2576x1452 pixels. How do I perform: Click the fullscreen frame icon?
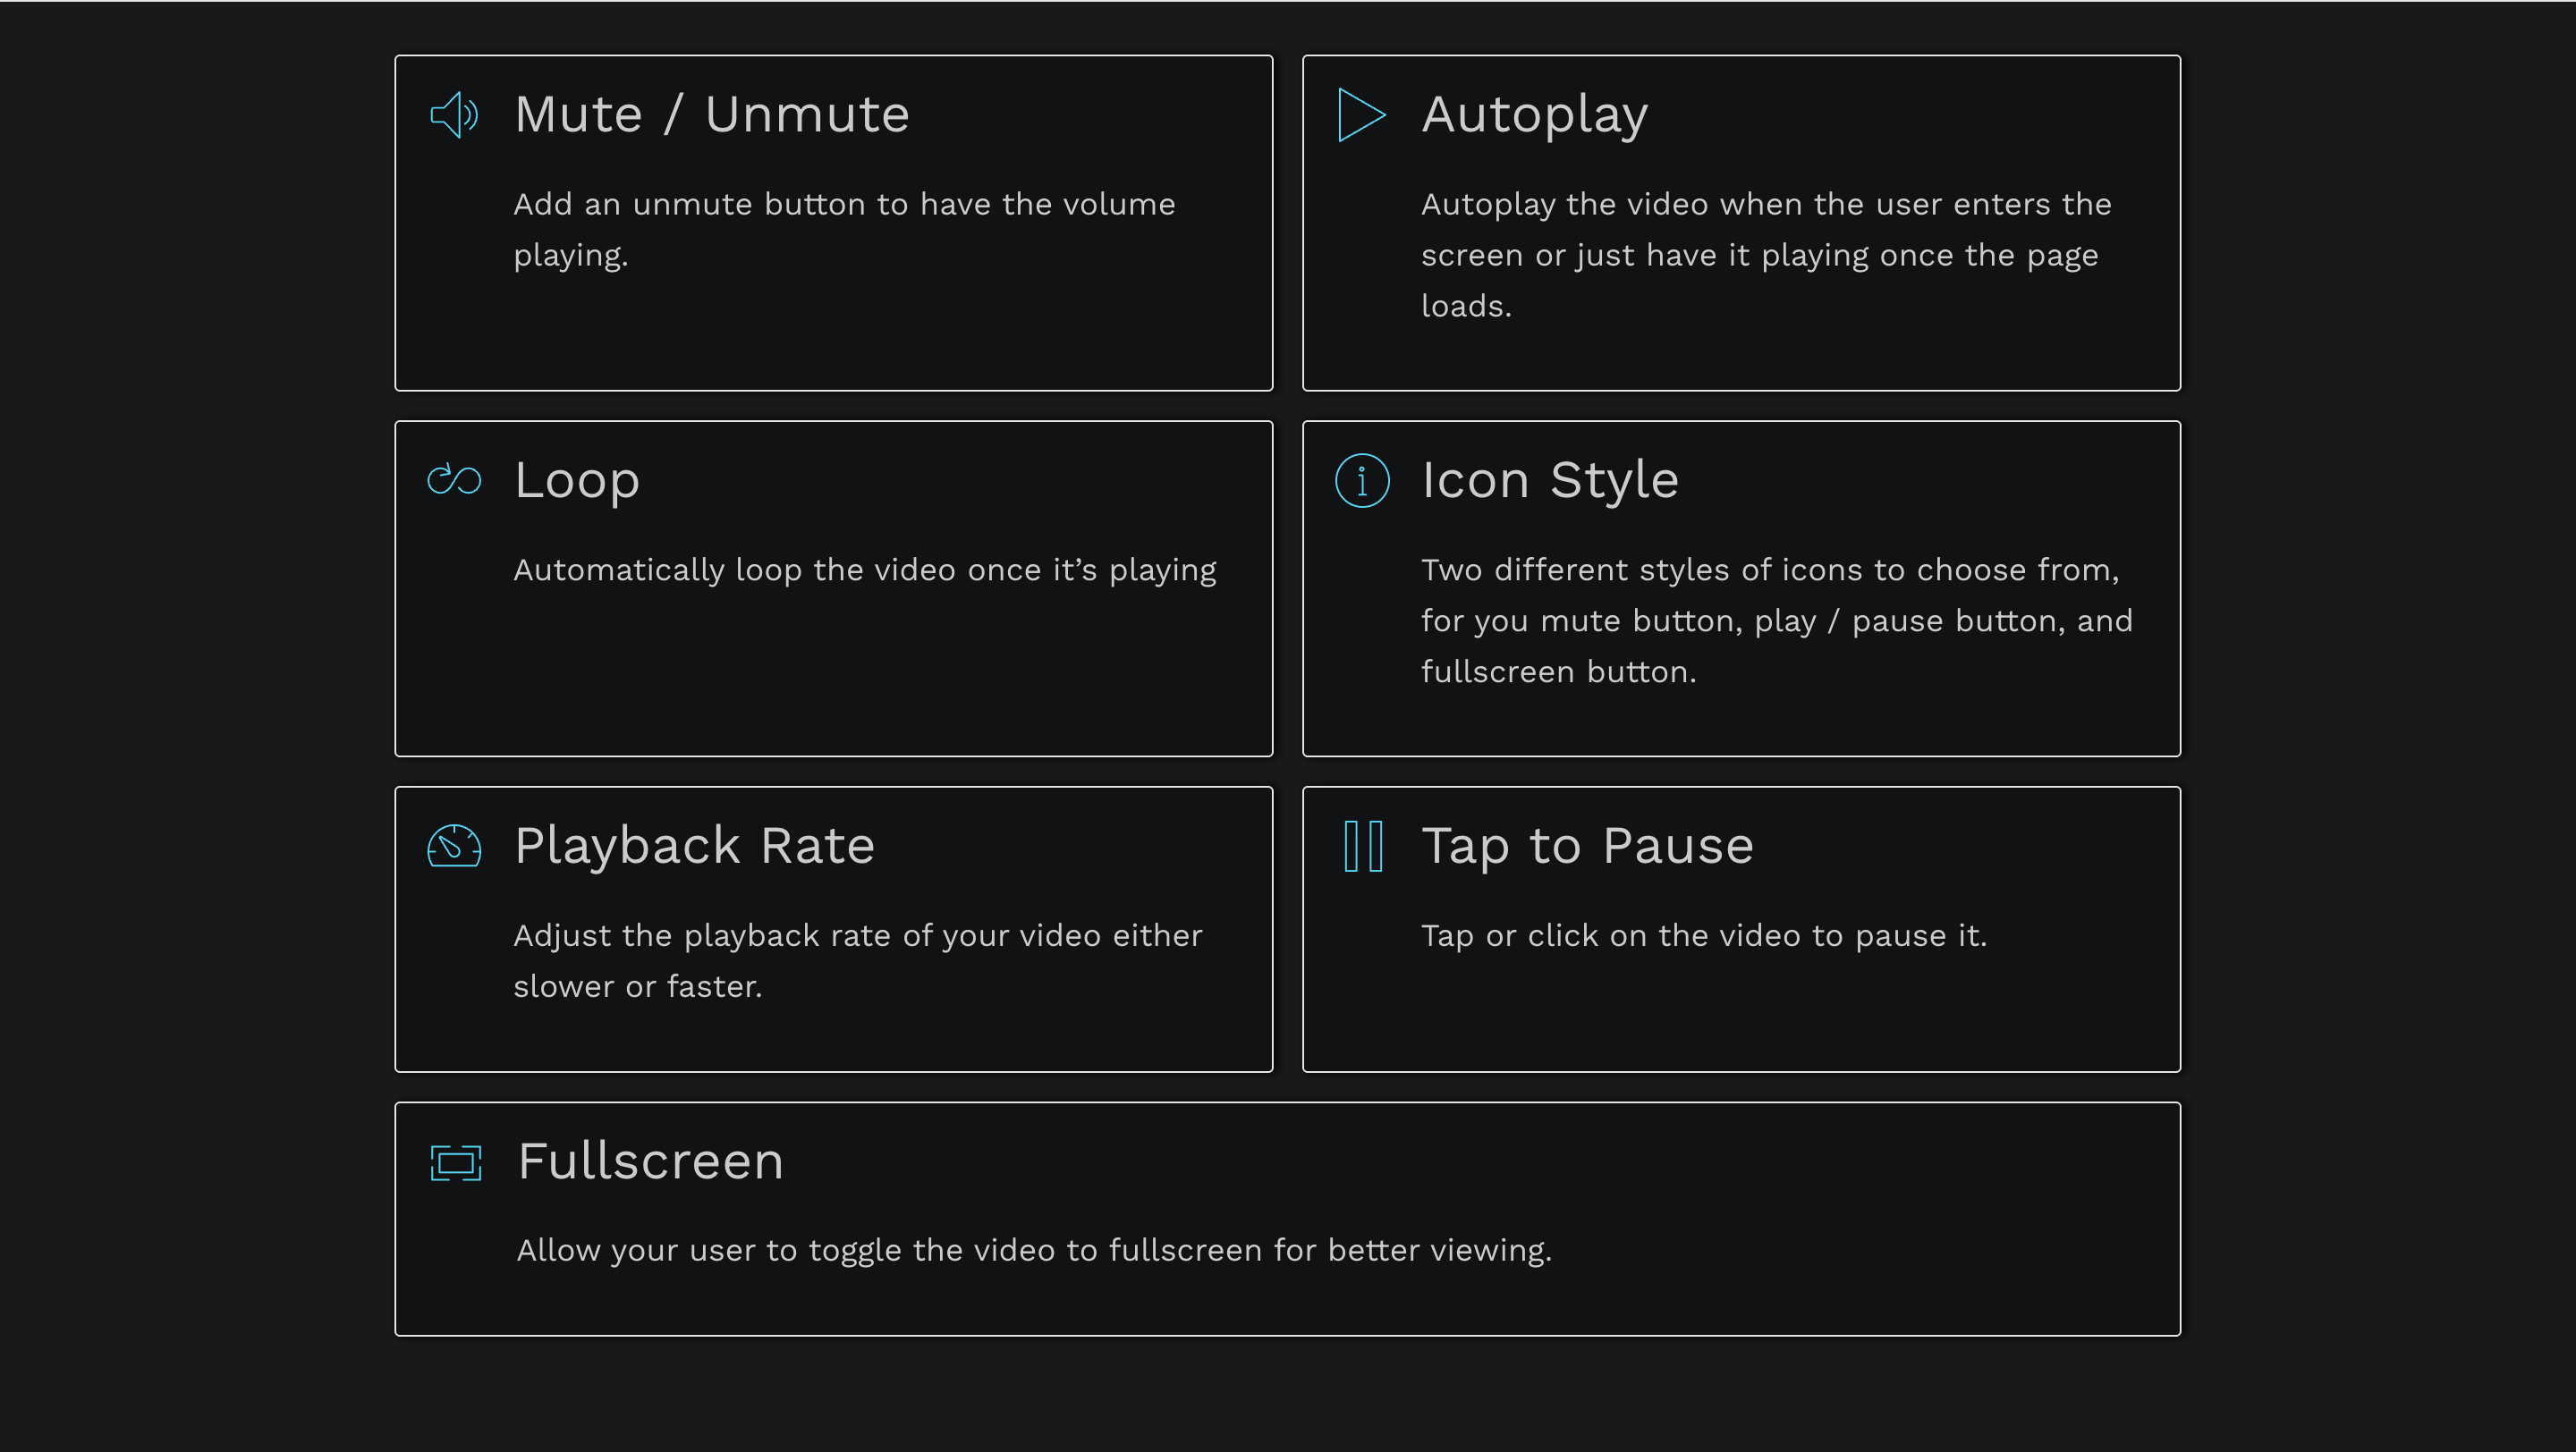[x=456, y=1162]
